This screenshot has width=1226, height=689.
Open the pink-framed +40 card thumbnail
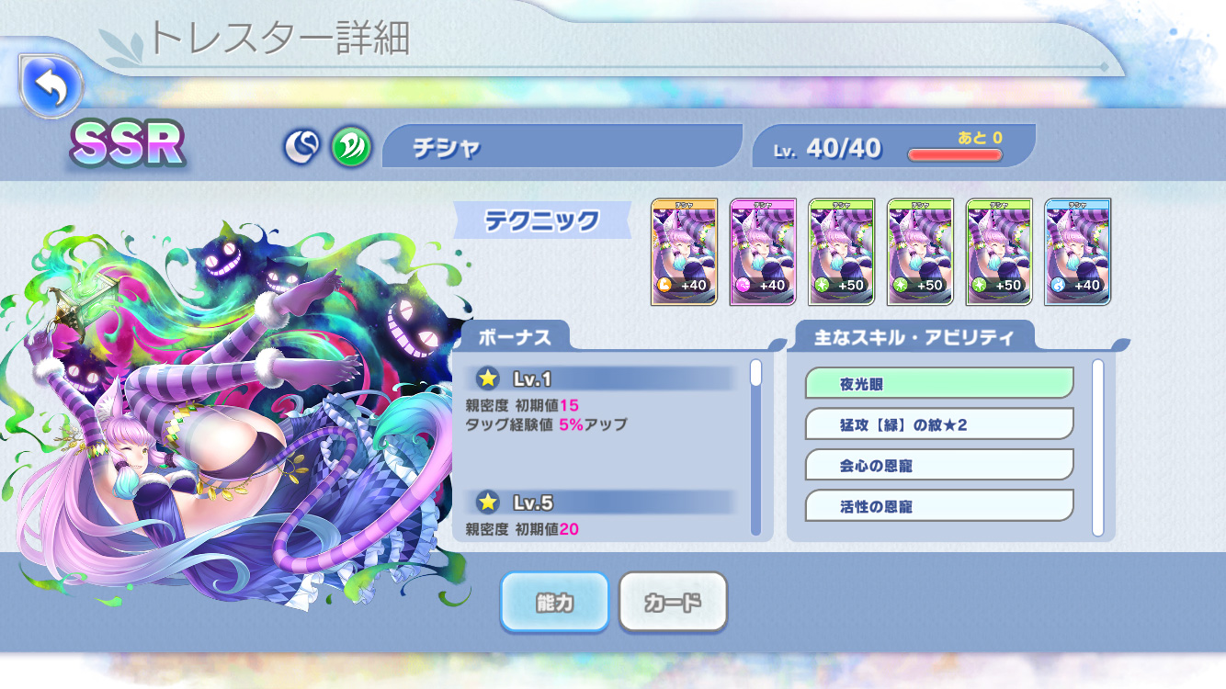(x=763, y=252)
